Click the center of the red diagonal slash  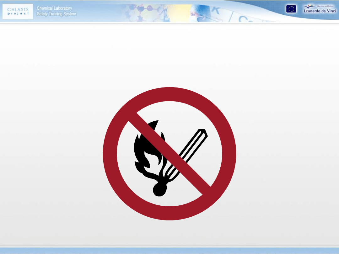pos(169,154)
